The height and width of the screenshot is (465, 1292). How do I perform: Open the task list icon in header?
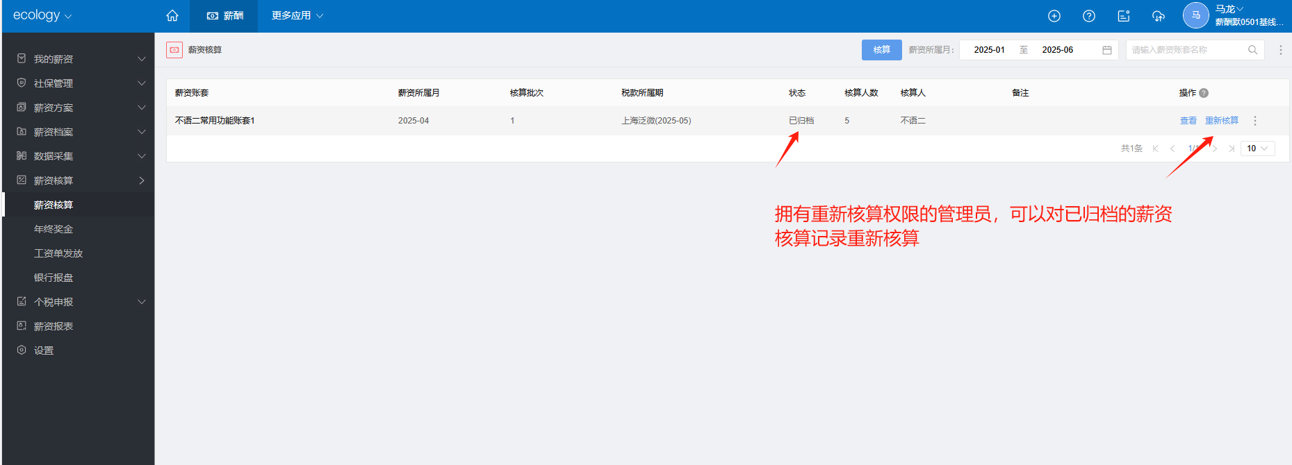pos(1124,16)
